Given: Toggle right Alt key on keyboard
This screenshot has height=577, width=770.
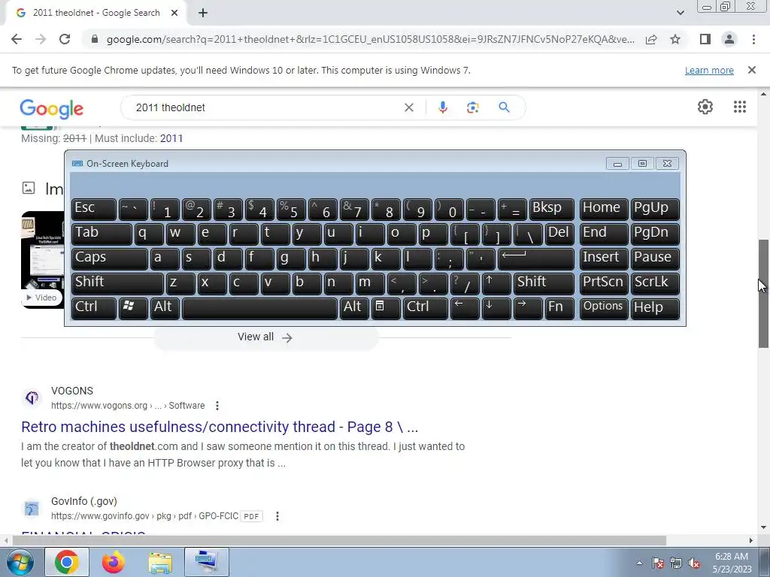Looking at the screenshot, I should tap(354, 307).
